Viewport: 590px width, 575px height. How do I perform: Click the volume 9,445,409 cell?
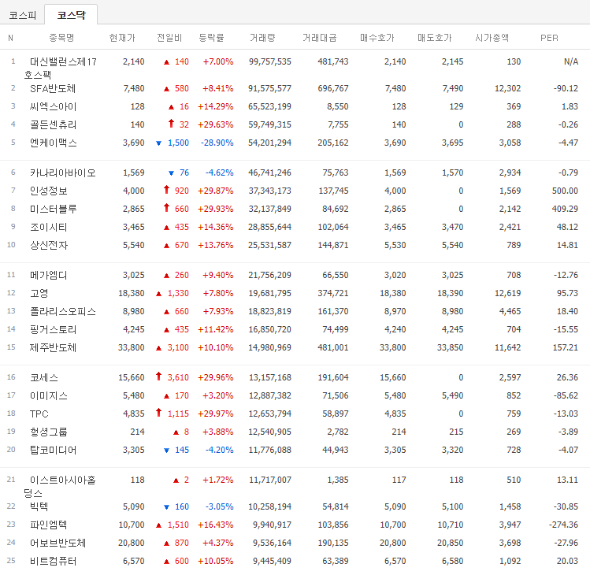[272, 561]
